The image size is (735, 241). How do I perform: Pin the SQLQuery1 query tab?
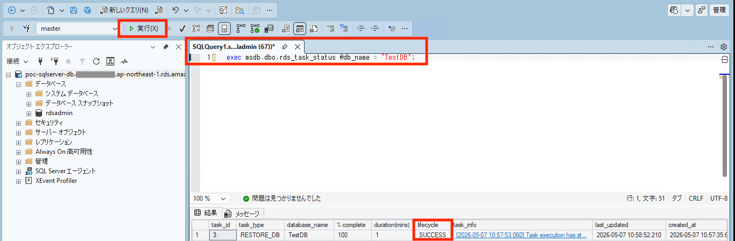(285, 47)
